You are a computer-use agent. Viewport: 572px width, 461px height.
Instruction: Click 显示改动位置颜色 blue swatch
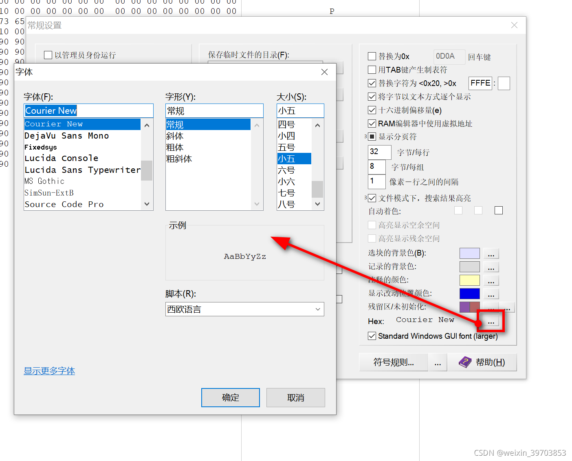tap(470, 293)
